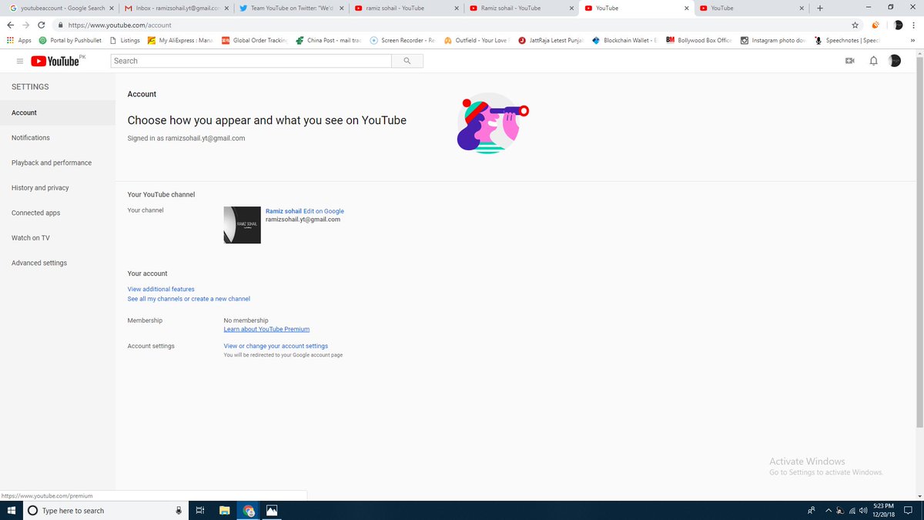The height and width of the screenshot is (520, 924).
Task: Open Portal by Pushbullet bookmark
Action: pos(70,40)
